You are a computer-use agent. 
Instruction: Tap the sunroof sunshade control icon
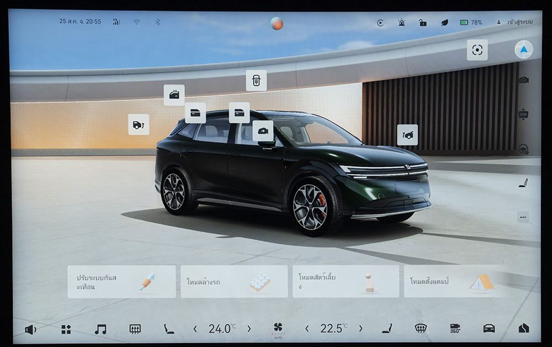coord(256,81)
